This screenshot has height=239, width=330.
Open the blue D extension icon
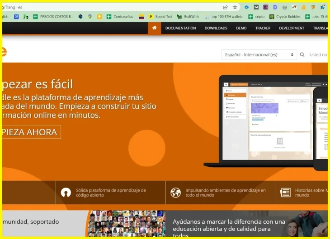click(x=275, y=7)
